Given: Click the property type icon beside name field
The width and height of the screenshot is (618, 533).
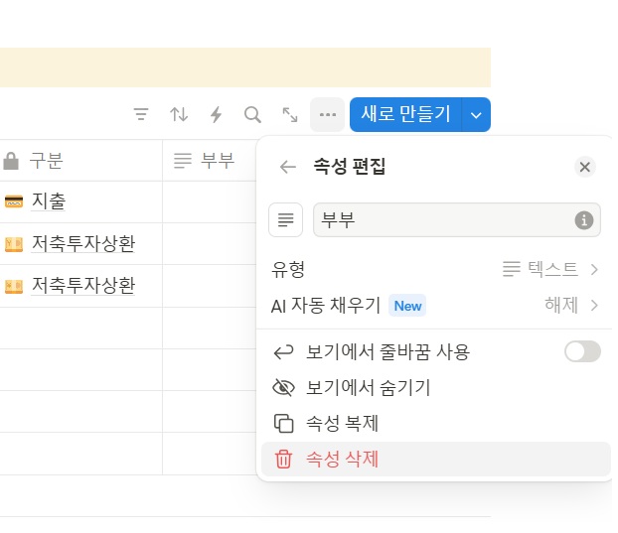Looking at the screenshot, I should click(285, 219).
